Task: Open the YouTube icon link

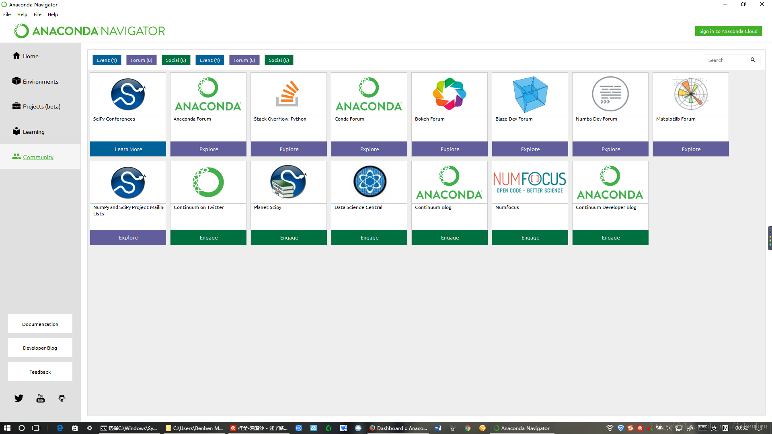Action: coord(41,398)
